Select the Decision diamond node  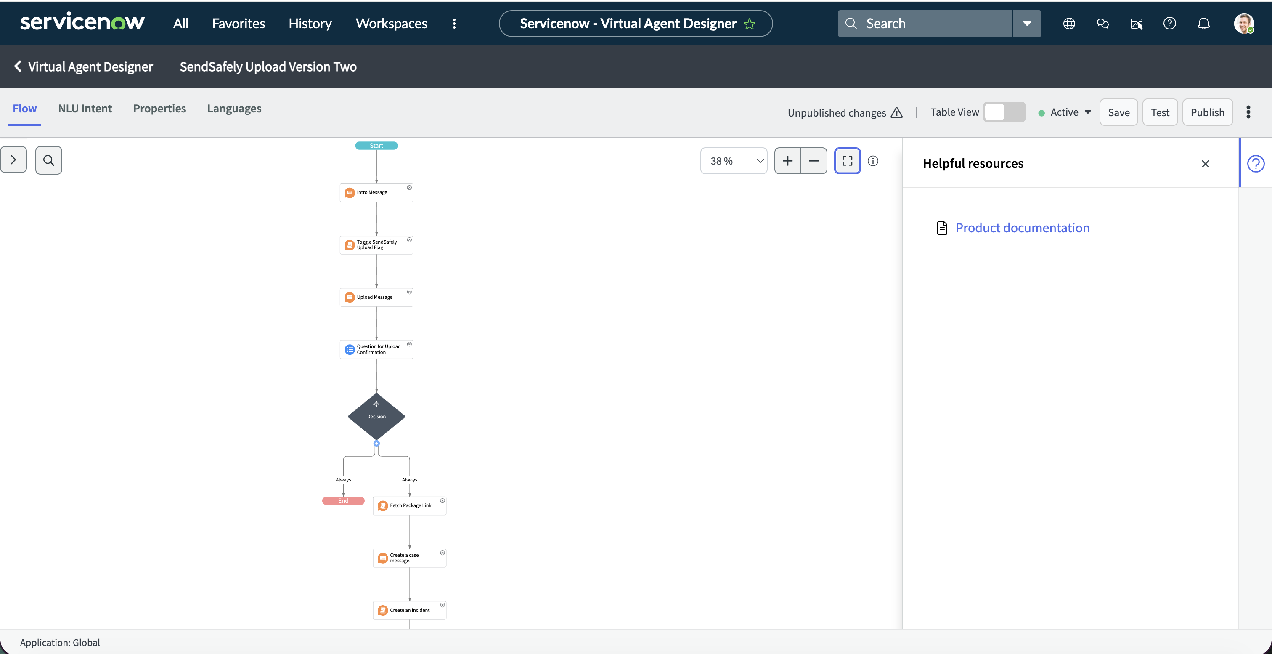(376, 416)
